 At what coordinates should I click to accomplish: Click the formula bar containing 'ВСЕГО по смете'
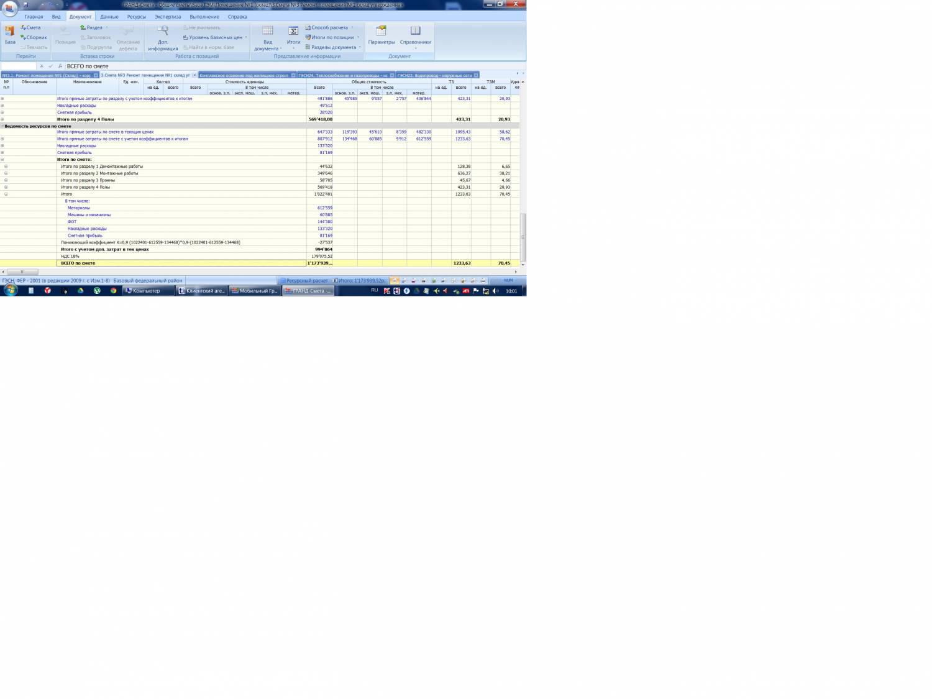click(x=295, y=66)
